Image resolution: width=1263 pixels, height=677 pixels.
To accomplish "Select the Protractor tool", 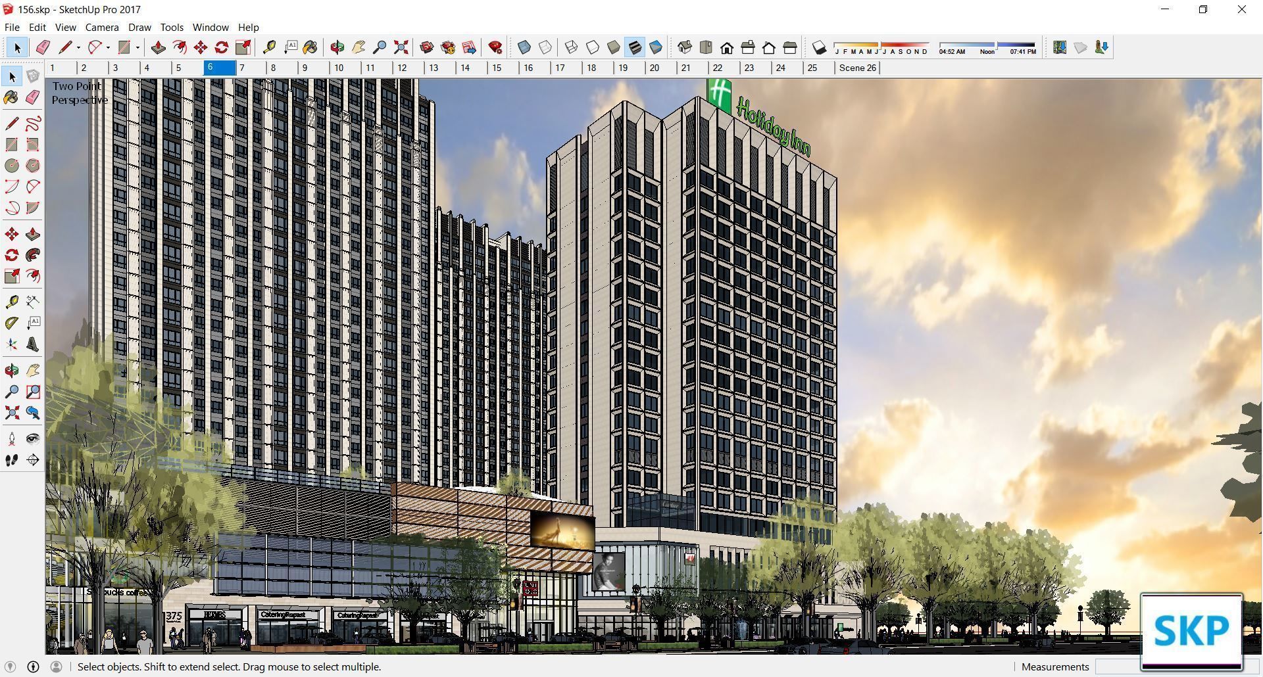I will pos(12,323).
